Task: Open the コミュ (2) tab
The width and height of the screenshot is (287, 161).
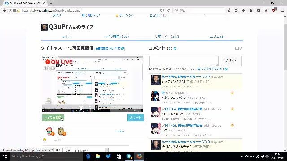Action: (x=217, y=37)
